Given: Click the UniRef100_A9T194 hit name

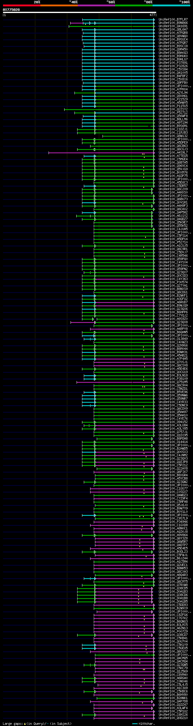Looking at the screenshot, I should click(x=173, y=122).
